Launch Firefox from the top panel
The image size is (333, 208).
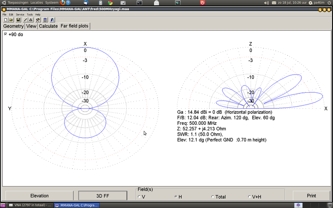(62, 2)
